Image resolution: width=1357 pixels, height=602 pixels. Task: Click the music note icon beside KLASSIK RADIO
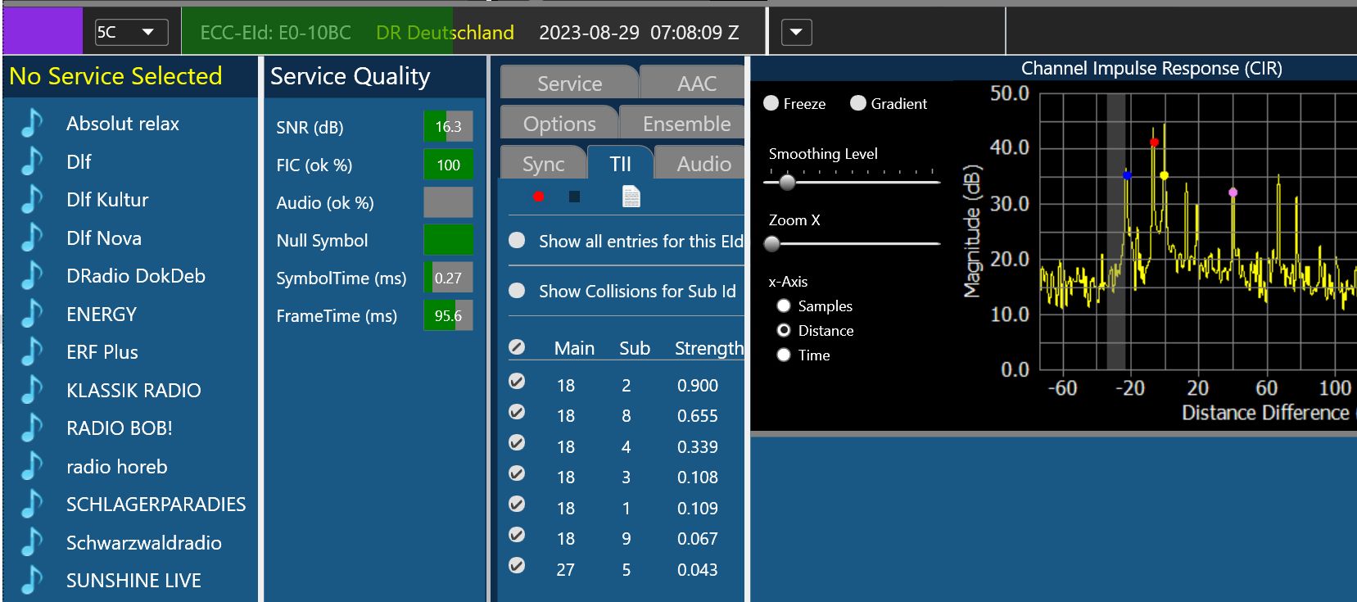coord(32,391)
